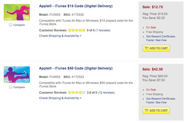The width and height of the screenshot is (186, 123).
Task: Click the 3.8 star rating for $50 code
Action: click(x=77, y=92)
